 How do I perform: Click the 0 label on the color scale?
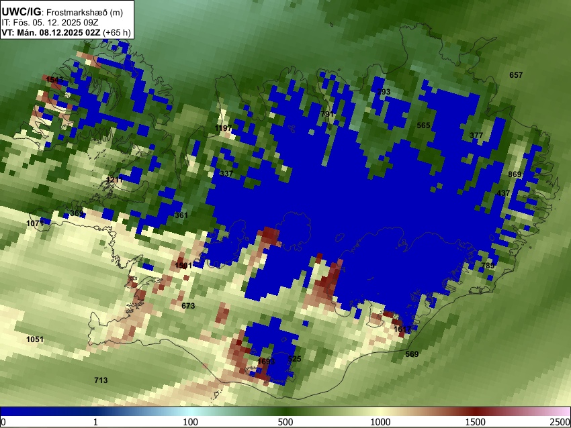[x=3, y=422]
